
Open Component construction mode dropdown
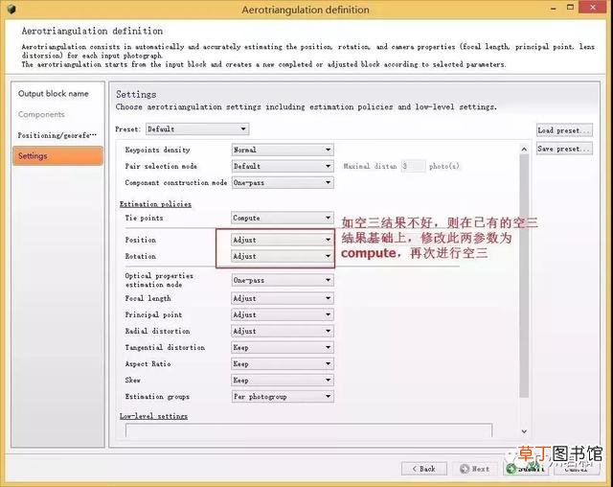283,183
